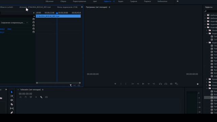Viewport: 217px width, 122px height.
Task: Select the Ripple Edit tool
Action: click(12, 100)
